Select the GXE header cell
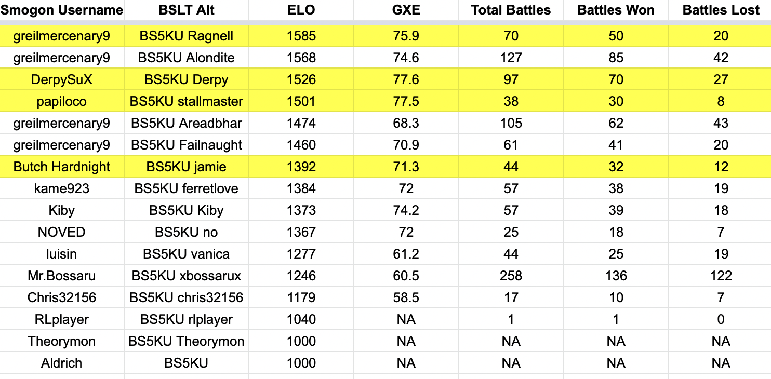771x379 pixels. (406, 10)
